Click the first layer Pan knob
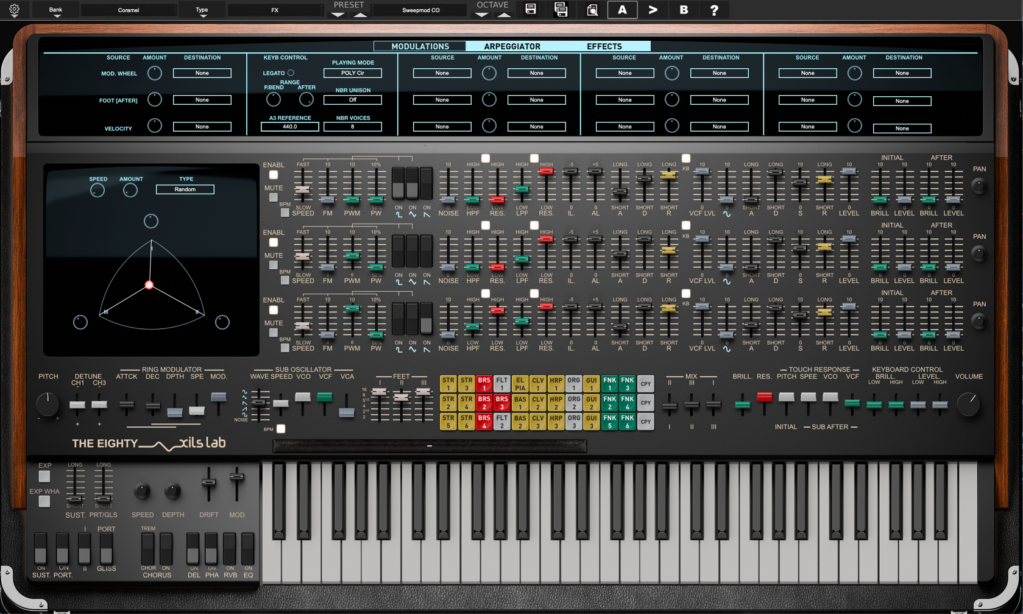 click(979, 186)
